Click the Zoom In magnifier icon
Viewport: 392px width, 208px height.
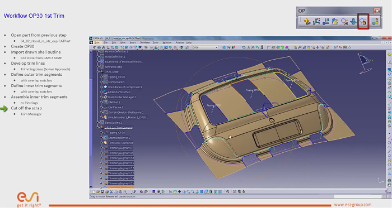188,192
